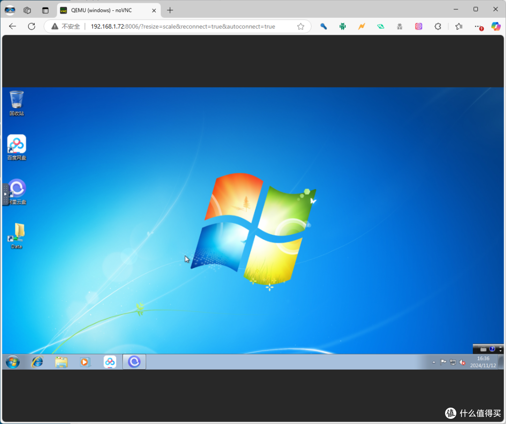Open the browser Favorites list
The width and height of the screenshot is (506, 424).
click(x=459, y=26)
